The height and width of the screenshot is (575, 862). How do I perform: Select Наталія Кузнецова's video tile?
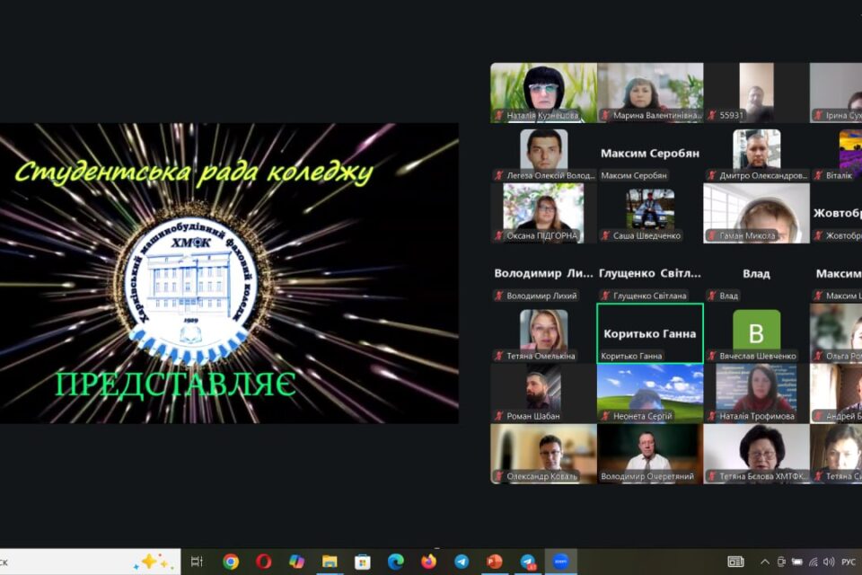[543, 93]
